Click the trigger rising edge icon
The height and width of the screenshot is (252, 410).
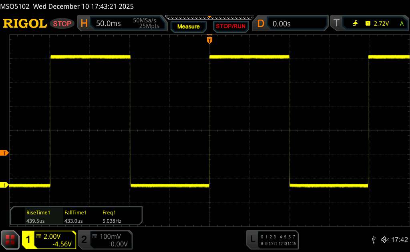(355, 24)
